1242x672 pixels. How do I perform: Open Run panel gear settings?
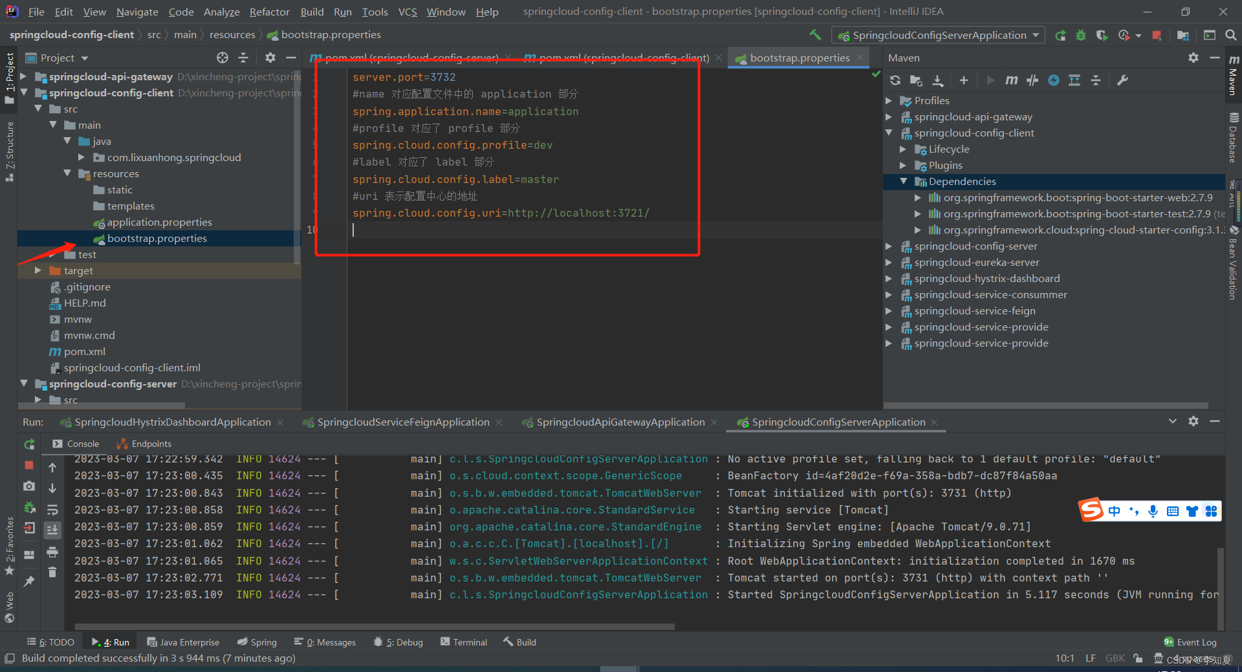click(1193, 421)
